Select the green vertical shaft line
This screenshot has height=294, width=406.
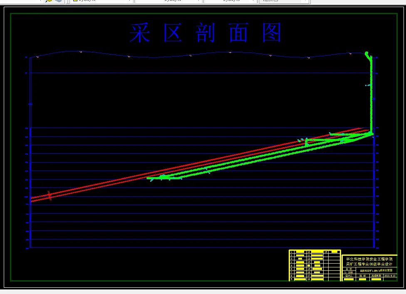(371, 96)
